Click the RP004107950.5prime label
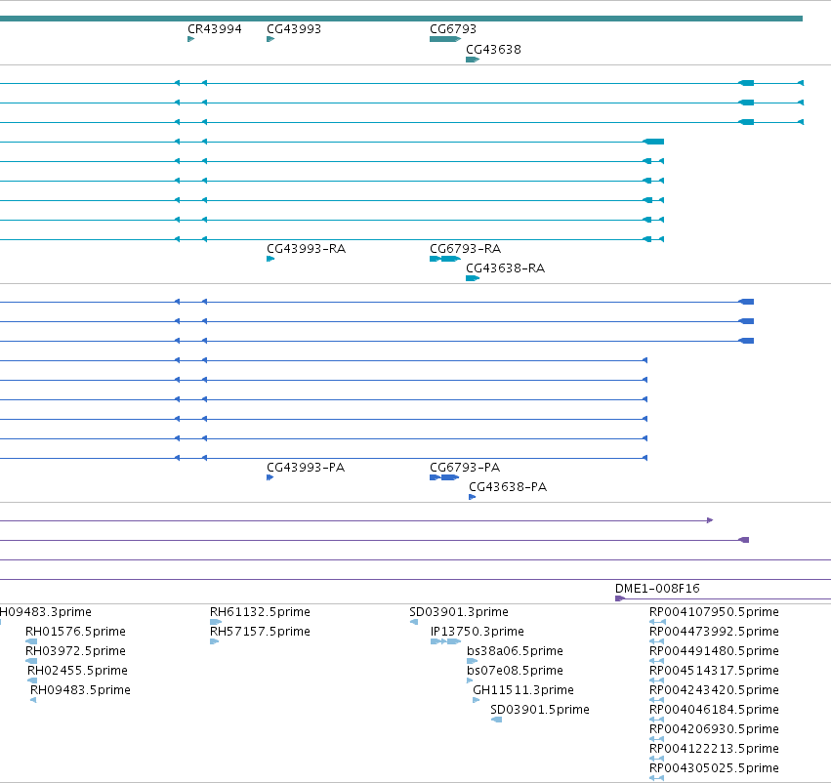Screen dimensions: 831x783 click(715, 612)
